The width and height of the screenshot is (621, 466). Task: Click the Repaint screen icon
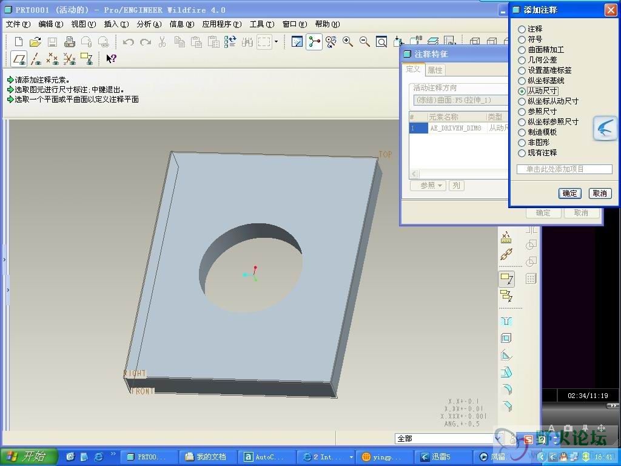click(x=297, y=42)
